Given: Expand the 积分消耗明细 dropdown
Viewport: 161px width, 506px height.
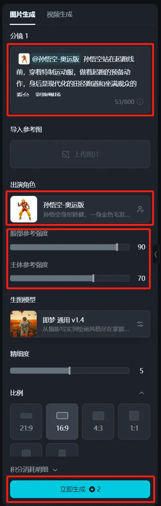Looking at the screenshot, I should (x=34, y=470).
